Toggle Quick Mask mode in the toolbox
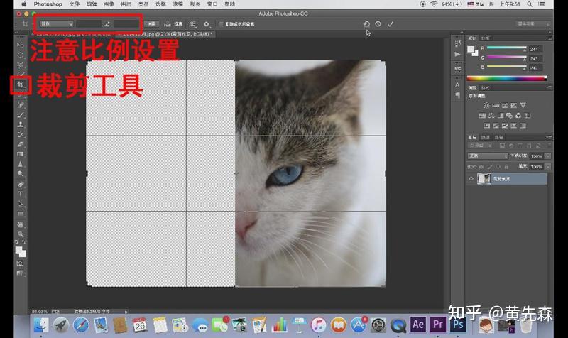The height and width of the screenshot is (338, 568). point(21,263)
